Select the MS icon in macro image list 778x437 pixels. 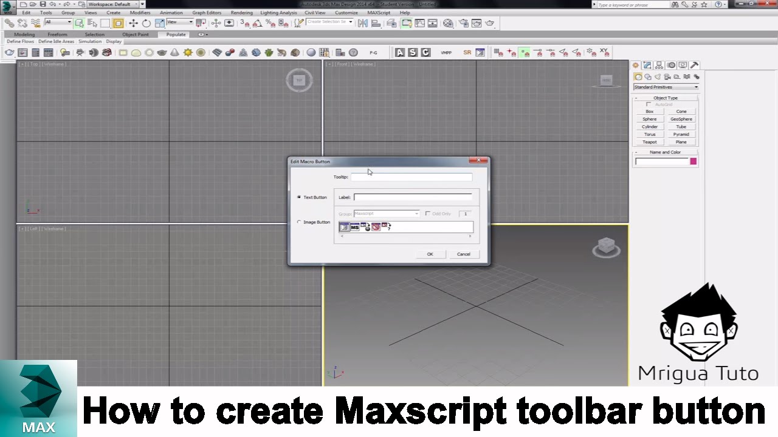click(355, 227)
